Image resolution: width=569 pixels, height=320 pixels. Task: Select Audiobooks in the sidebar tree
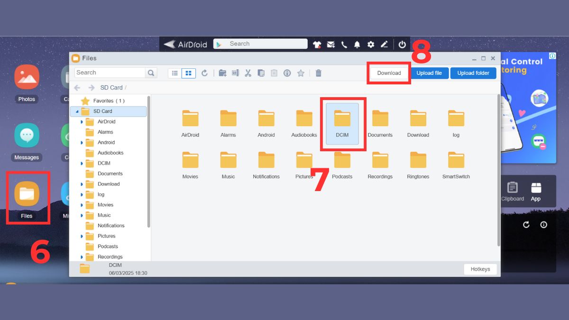(x=110, y=153)
